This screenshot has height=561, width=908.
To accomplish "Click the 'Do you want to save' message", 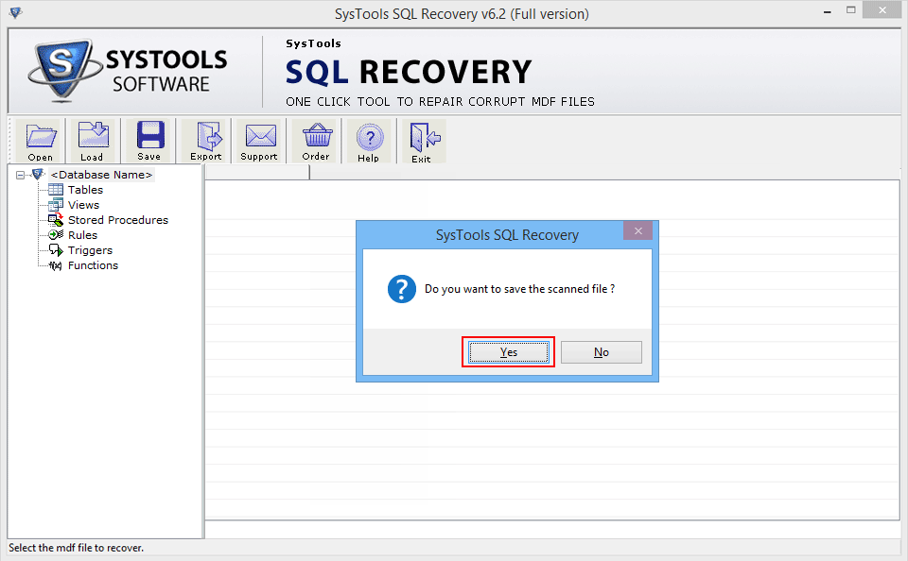I will point(519,289).
